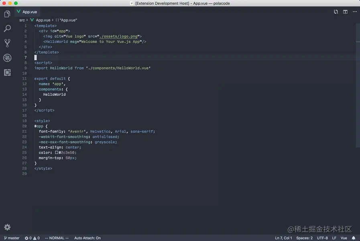Open the More Actions ellipsis menu
The image size is (360, 241).
tap(354, 12)
